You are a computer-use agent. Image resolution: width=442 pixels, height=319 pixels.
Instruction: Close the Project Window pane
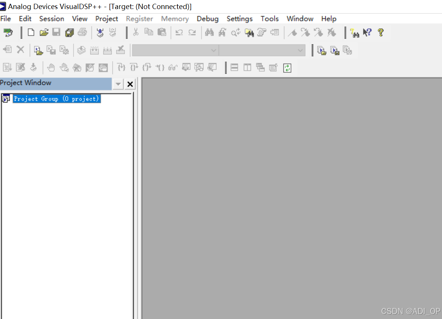pyautogui.click(x=130, y=84)
